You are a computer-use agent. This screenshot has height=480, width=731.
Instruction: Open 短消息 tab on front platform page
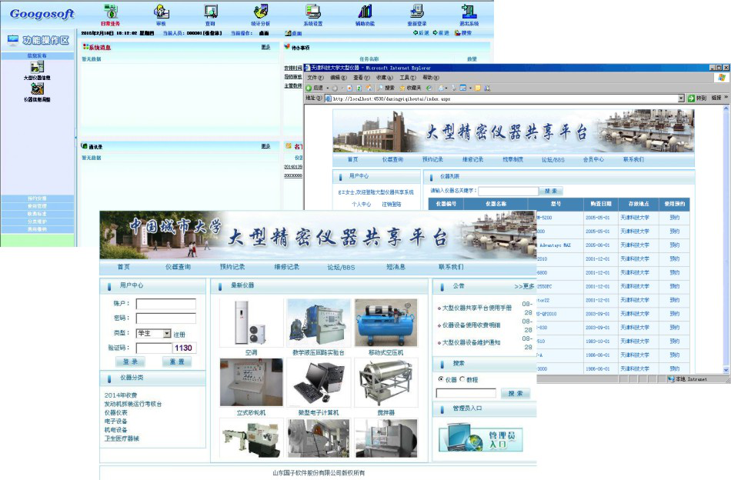(x=396, y=267)
